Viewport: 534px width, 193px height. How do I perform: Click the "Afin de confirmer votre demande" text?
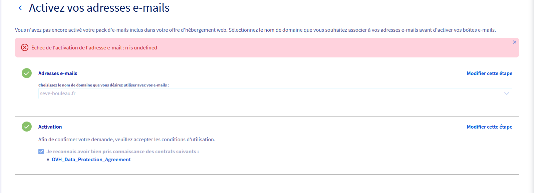pos(126,140)
